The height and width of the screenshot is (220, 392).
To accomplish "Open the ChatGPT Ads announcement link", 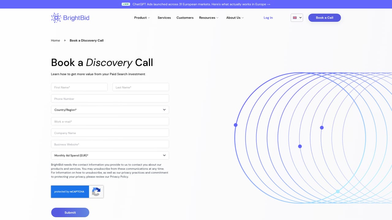I will click(x=202, y=4).
